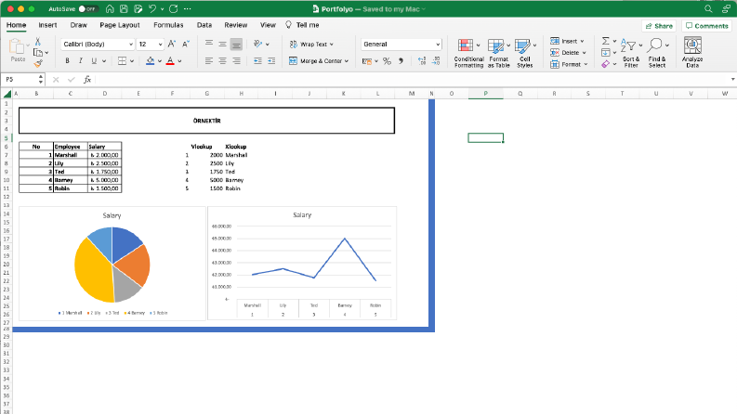Image resolution: width=737 pixels, height=414 pixels.
Task: Increase font size with the larger A icon
Action: tap(172, 45)
